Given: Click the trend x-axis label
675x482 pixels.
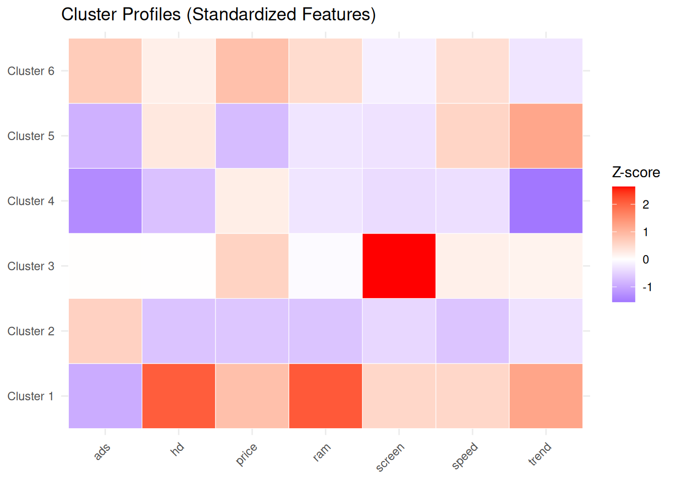Looking at the screenshot, I should click(540, 454).
